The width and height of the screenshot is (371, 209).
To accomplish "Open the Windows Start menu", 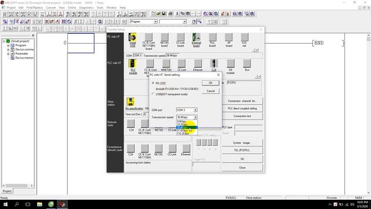I will (5, 204).
